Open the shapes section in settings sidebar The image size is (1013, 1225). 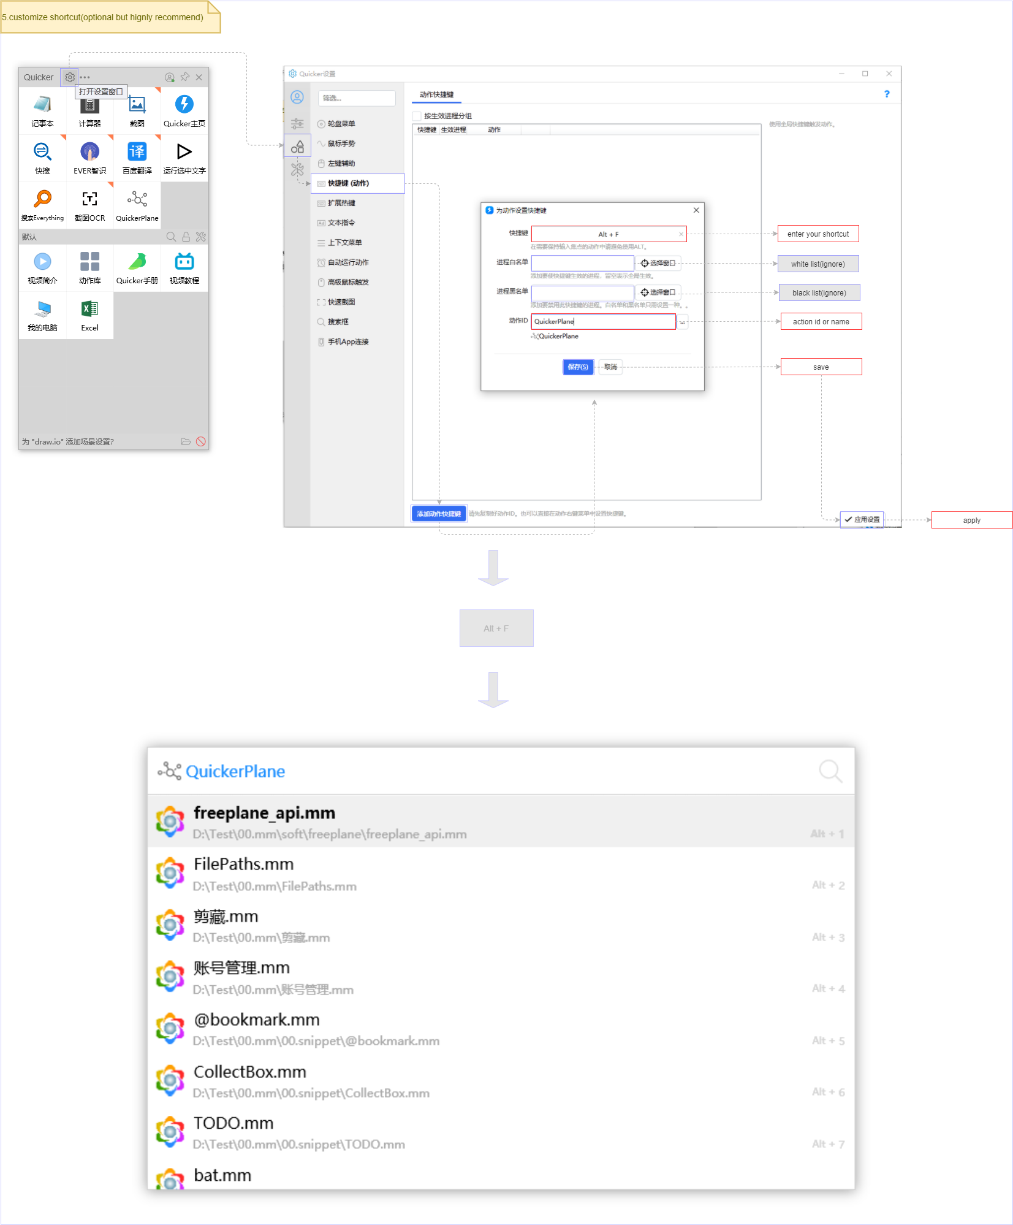tap(297, 147)
